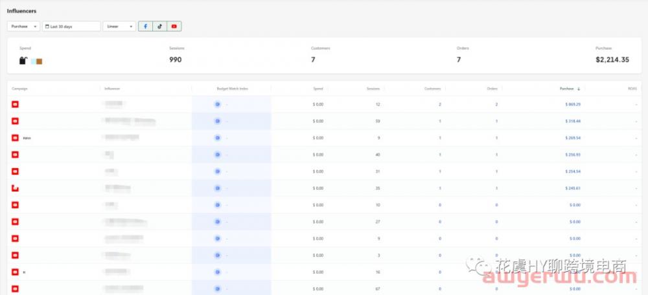Click budget match icon in the 40-sessions row

217,155
